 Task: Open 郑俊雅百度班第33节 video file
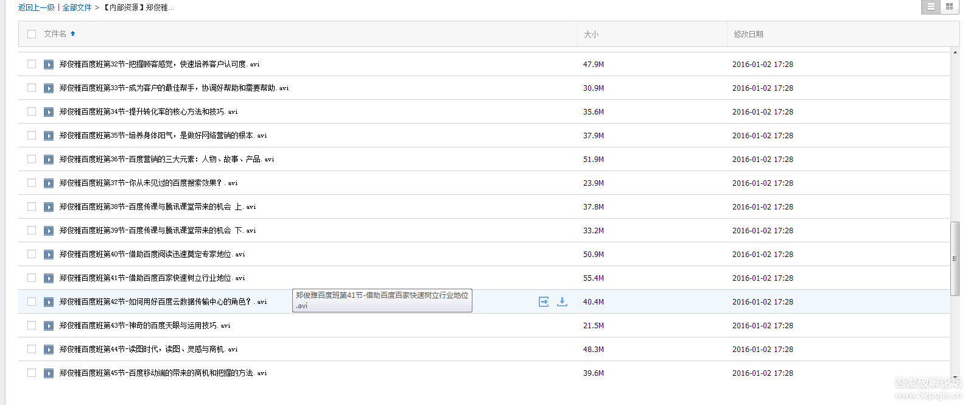[x=174, y=88]
